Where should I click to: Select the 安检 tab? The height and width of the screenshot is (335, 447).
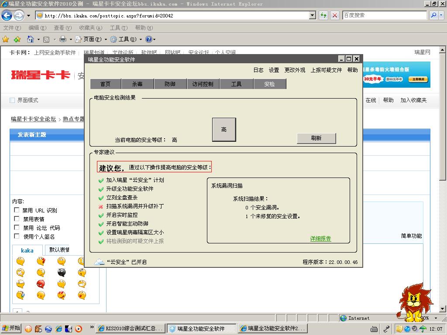pyautogui.click(x=270, y=84)
